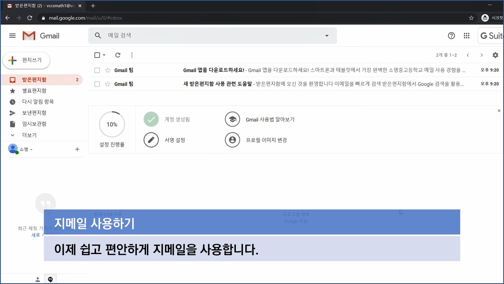Click the Gmail 사용법 알아보기 graduation icon
This screenshot has height=284, width=504.
tap(232, 119)
